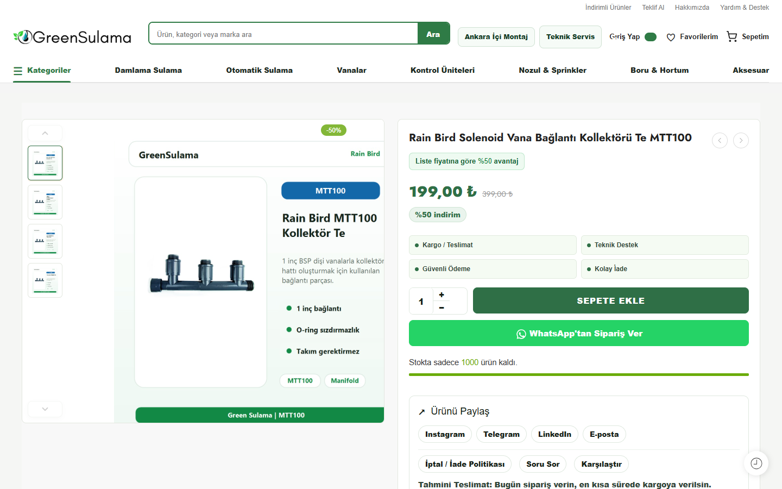Share product on Instagram
The image size is (782, 489).
pos(445,434)
